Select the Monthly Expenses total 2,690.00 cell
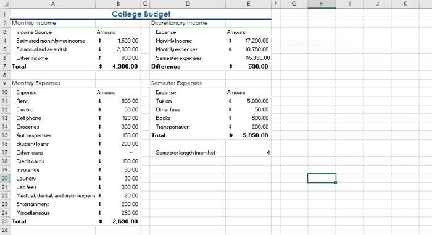432x235 pixels. (118, 221)
